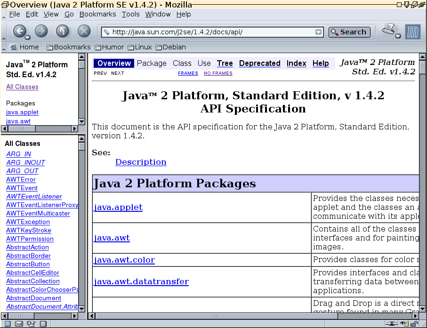
Task: Open the Print options dropdown arrow
Action: click(x=398, y=36)
